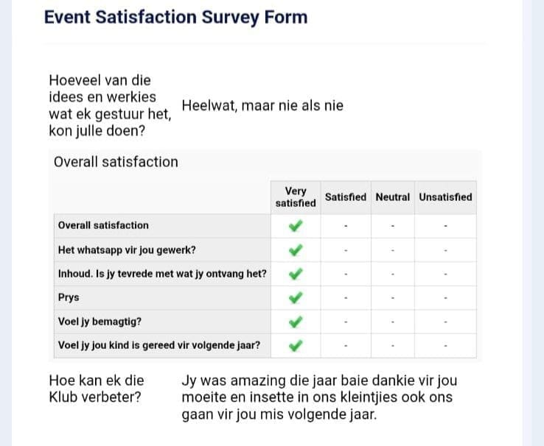Select Satisfied for Overall satisfaction row
Viewport: 544px width, 446px height.
click(345, 226)
